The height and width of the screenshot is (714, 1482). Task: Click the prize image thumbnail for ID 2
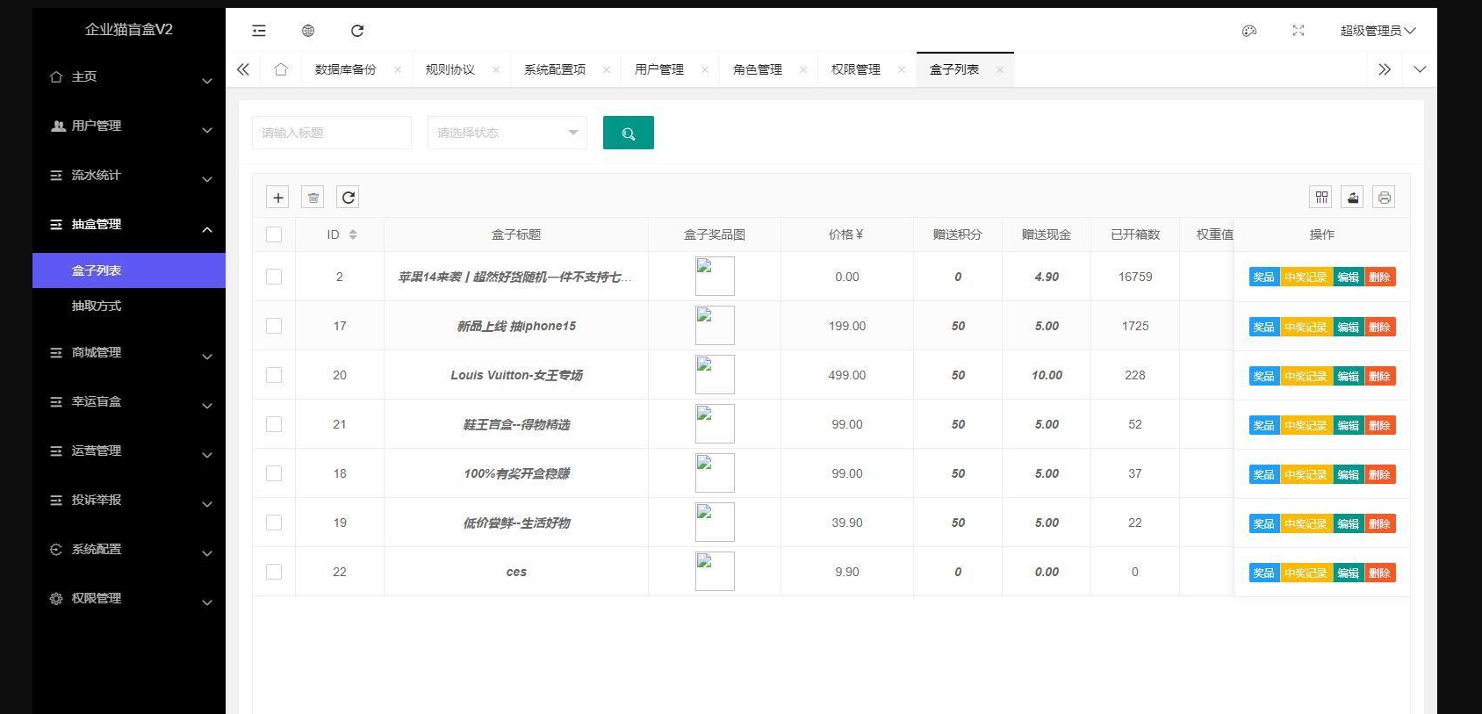pos(715,277)
